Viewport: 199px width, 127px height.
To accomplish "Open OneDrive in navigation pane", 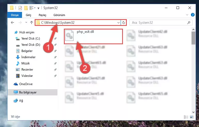I will click(26, 84).
